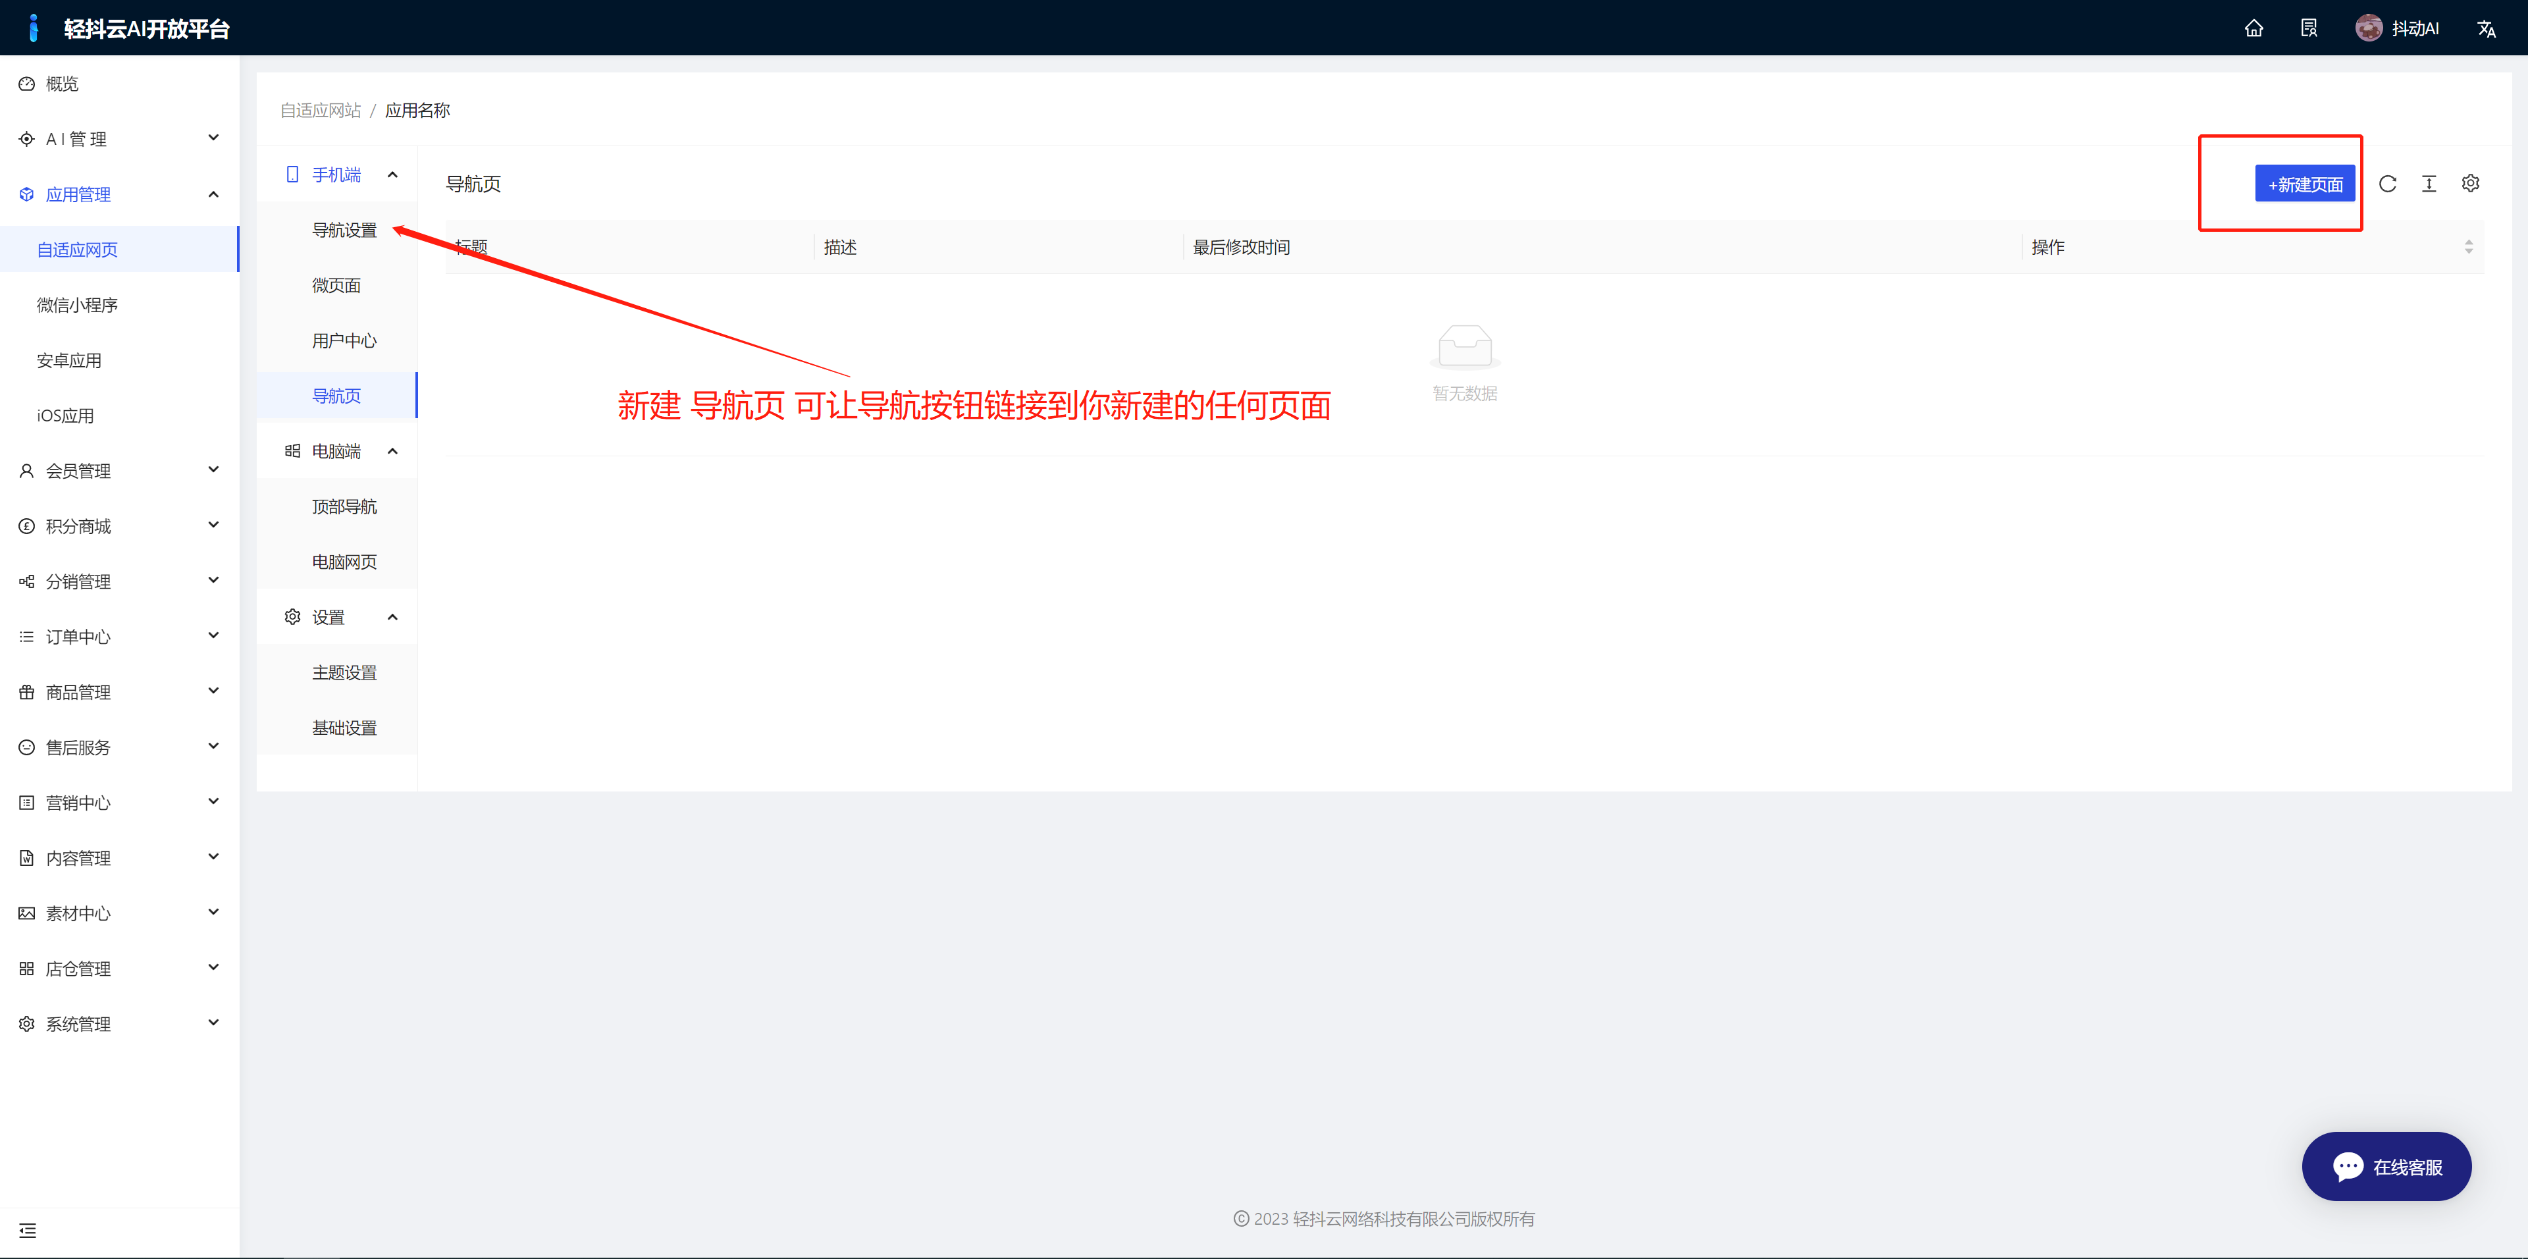This screenshot has height=1259, width=2528.
Task: Collapse the 手机端 section chevron
Action: coord(392,174)
